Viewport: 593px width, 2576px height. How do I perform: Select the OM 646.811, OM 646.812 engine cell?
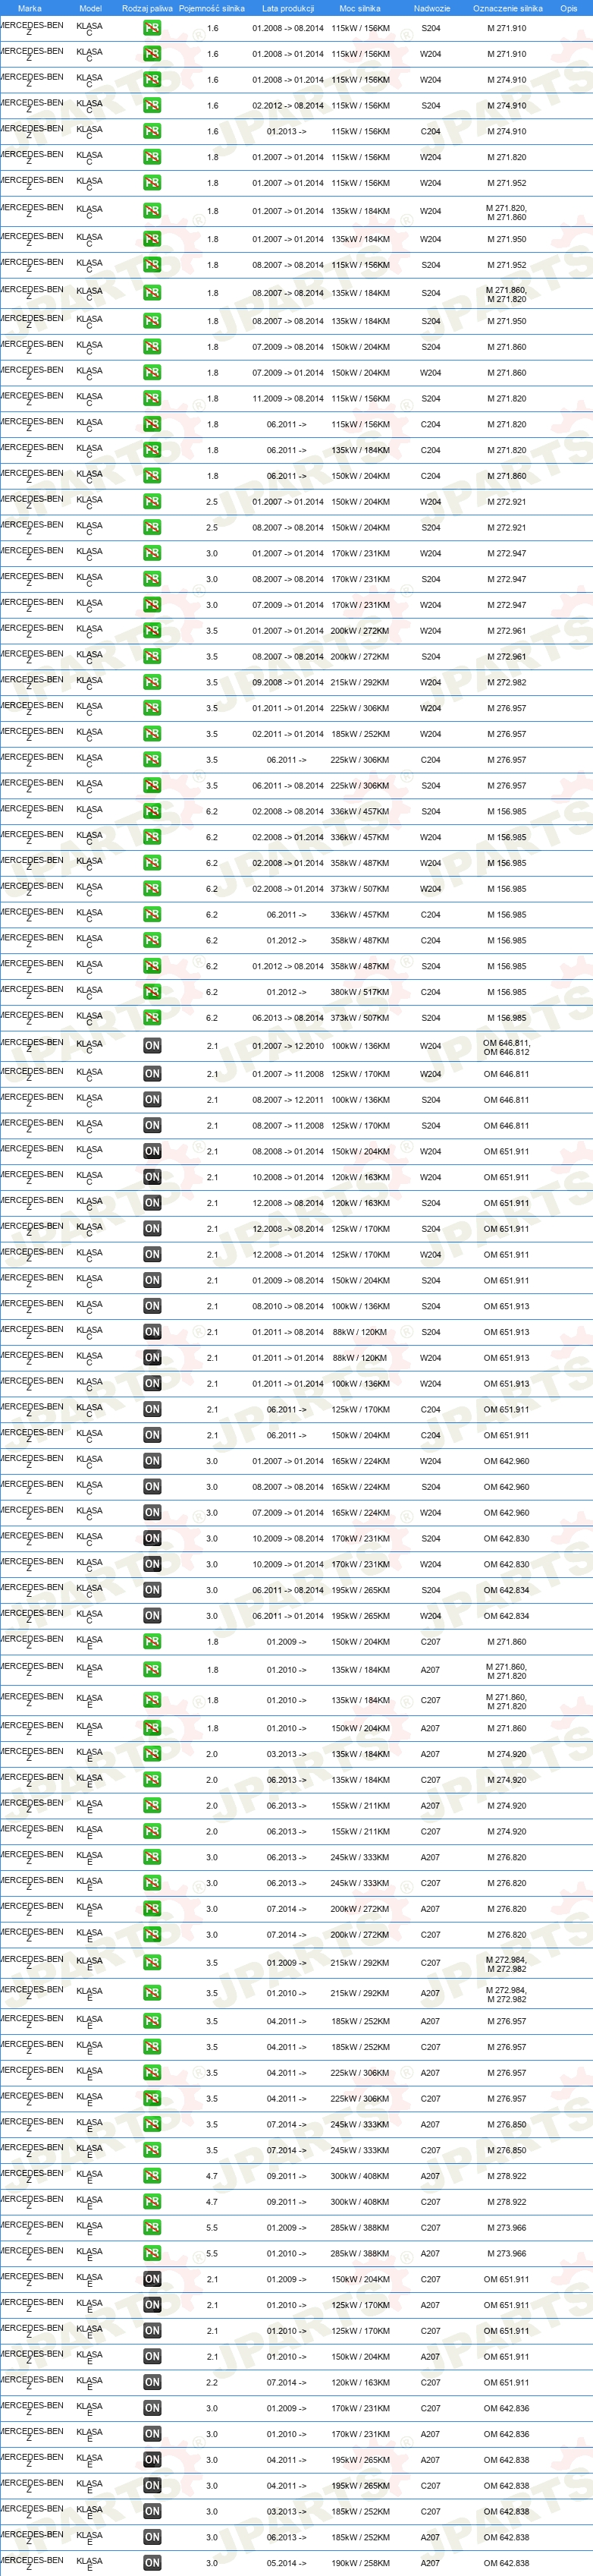(507, 1047)
